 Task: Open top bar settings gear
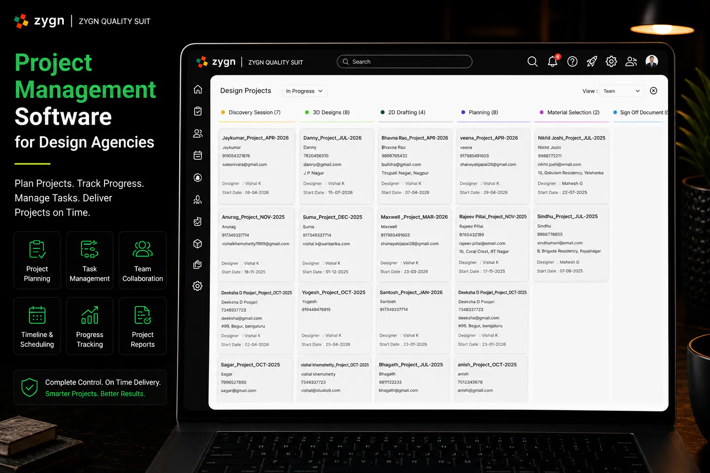pos(611,61)
